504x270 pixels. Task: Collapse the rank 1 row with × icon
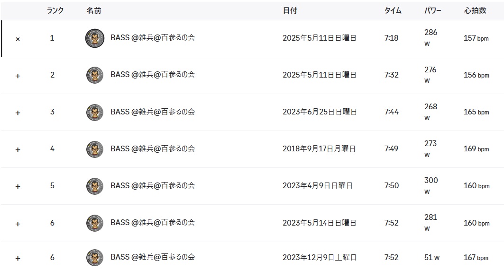(x=18, y=39)
